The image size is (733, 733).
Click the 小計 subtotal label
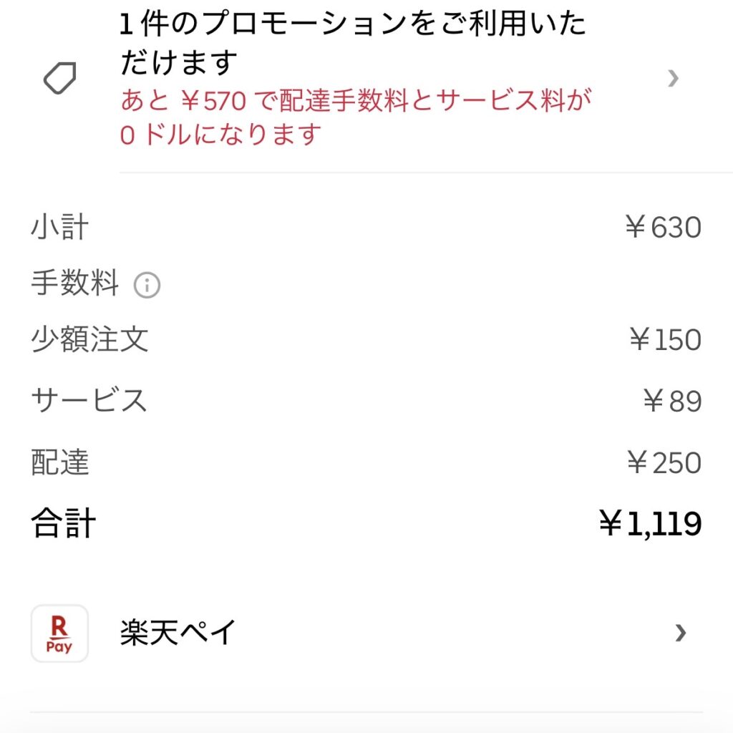pos(60,228)
